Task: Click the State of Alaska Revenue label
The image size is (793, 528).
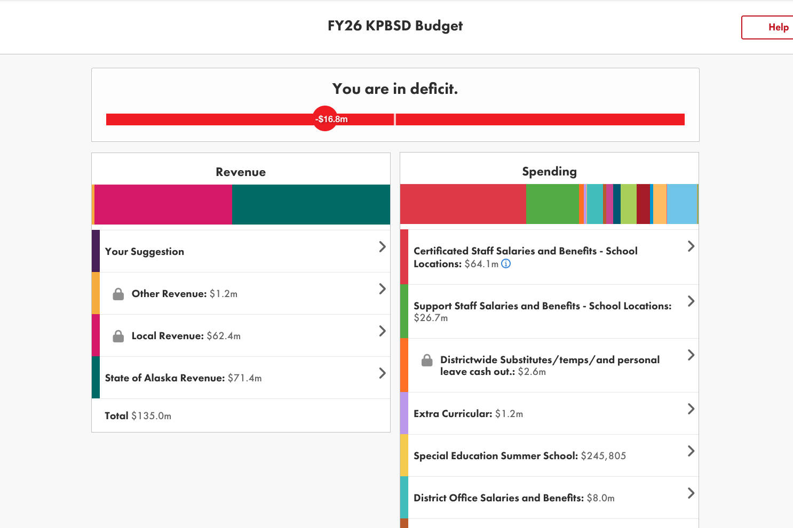Action: [x=164, y=378]
